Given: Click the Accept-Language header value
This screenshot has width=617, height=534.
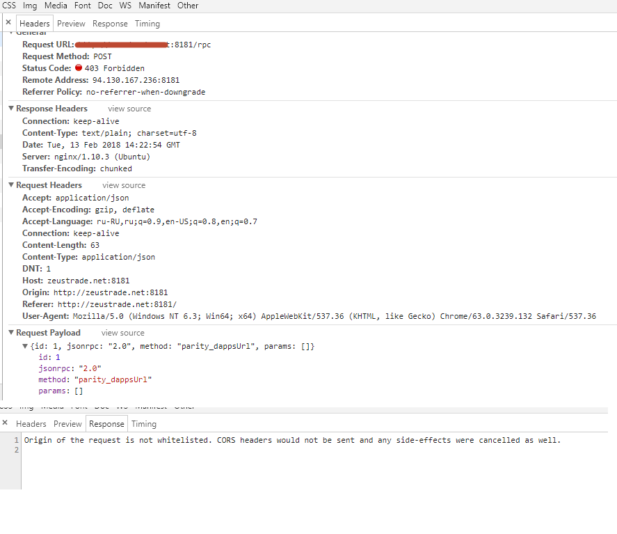Looking at the screenshot, I should [177, 221].
